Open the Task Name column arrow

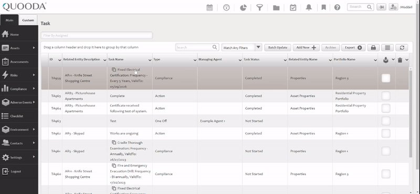pyautogui.click(x=150, y=60)
